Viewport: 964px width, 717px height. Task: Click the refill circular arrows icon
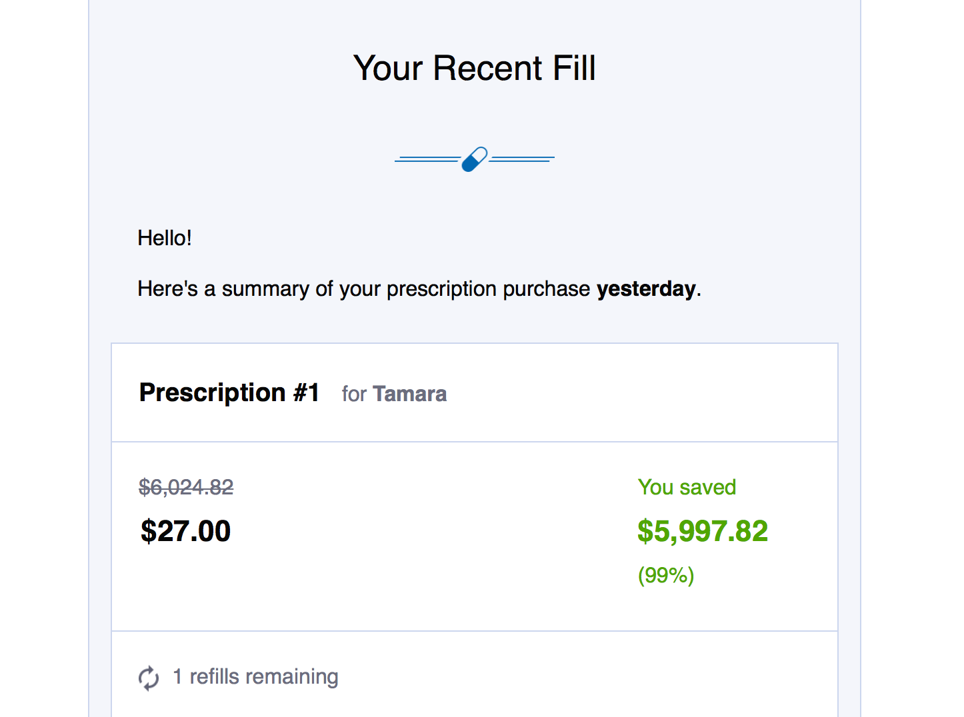tap(149, 678)
